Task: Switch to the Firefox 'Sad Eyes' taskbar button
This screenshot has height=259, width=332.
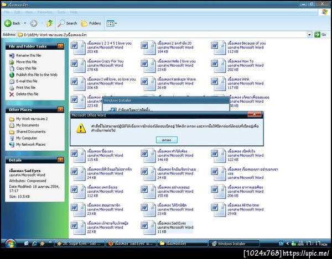Action: pyautogui.click(x=131, y=244)
